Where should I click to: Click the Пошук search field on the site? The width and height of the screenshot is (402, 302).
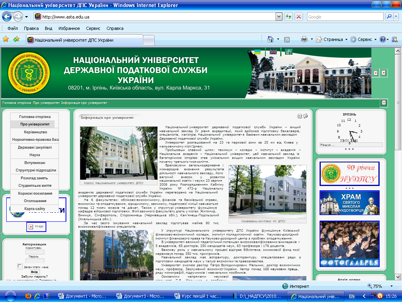(351, 145)
